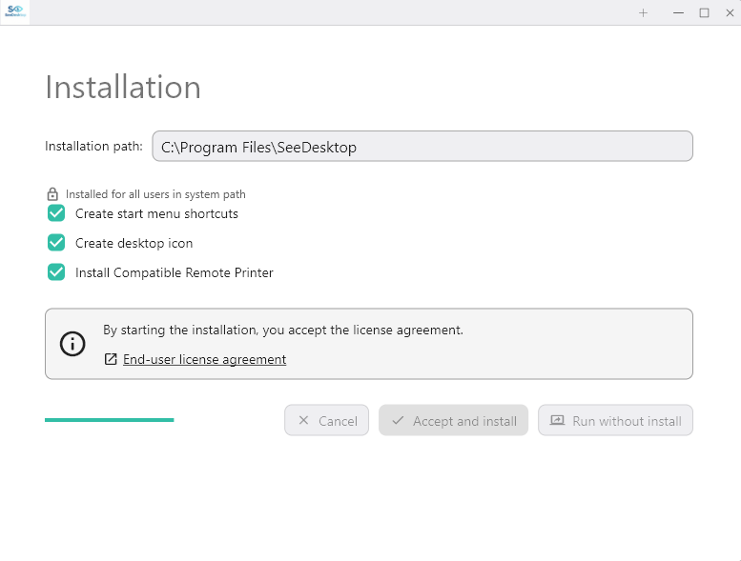This screenshot has width=741, height=561.
Task: Maximize the installer window
Action: [x=704, y=13]
